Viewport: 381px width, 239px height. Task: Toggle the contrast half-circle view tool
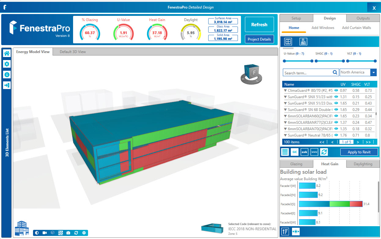(37, 233)
